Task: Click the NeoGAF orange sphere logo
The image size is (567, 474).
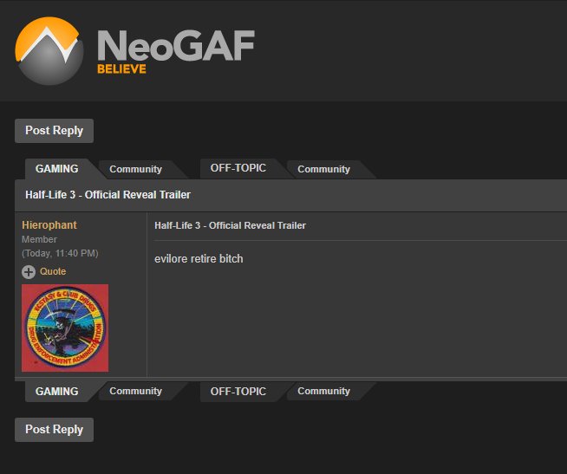Action: (49, 50)
